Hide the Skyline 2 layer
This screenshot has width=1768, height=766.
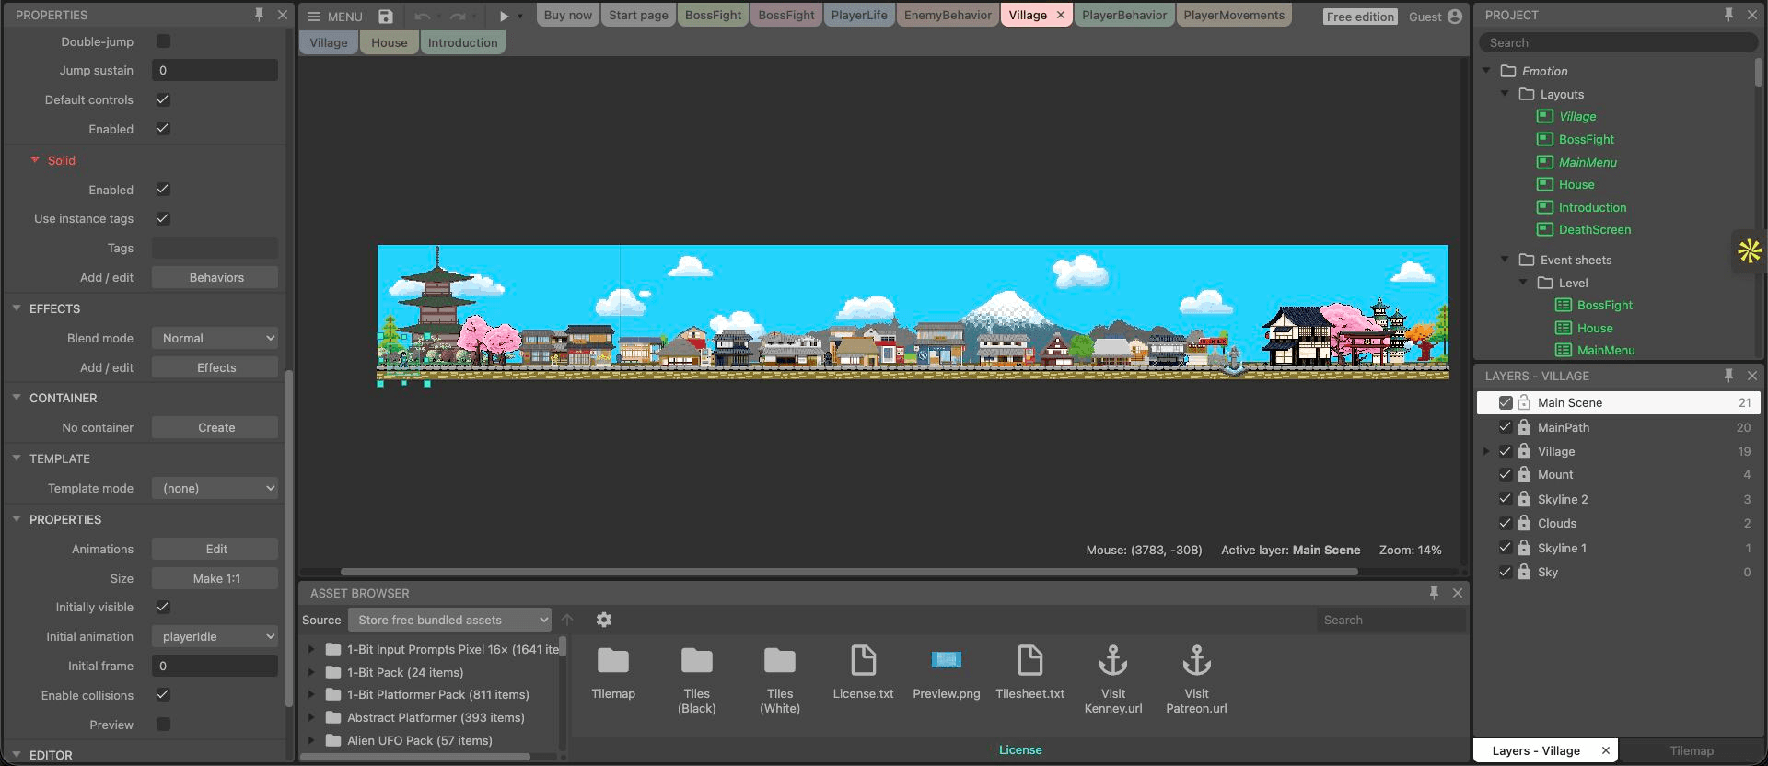1506,499
